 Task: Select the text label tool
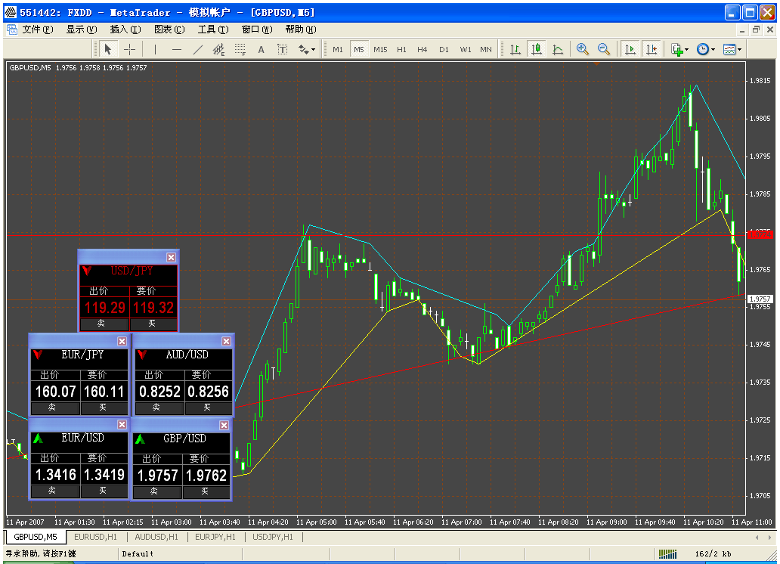click(x=282, y=49)
